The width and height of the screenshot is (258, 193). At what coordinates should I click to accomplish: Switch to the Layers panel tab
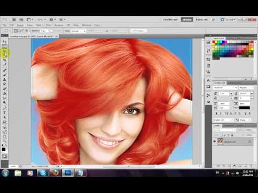217,126
